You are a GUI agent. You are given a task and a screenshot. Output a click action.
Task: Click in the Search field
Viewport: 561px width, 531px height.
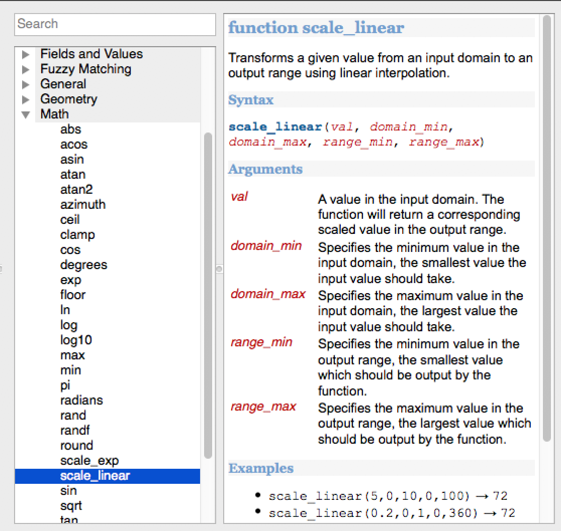116,24
